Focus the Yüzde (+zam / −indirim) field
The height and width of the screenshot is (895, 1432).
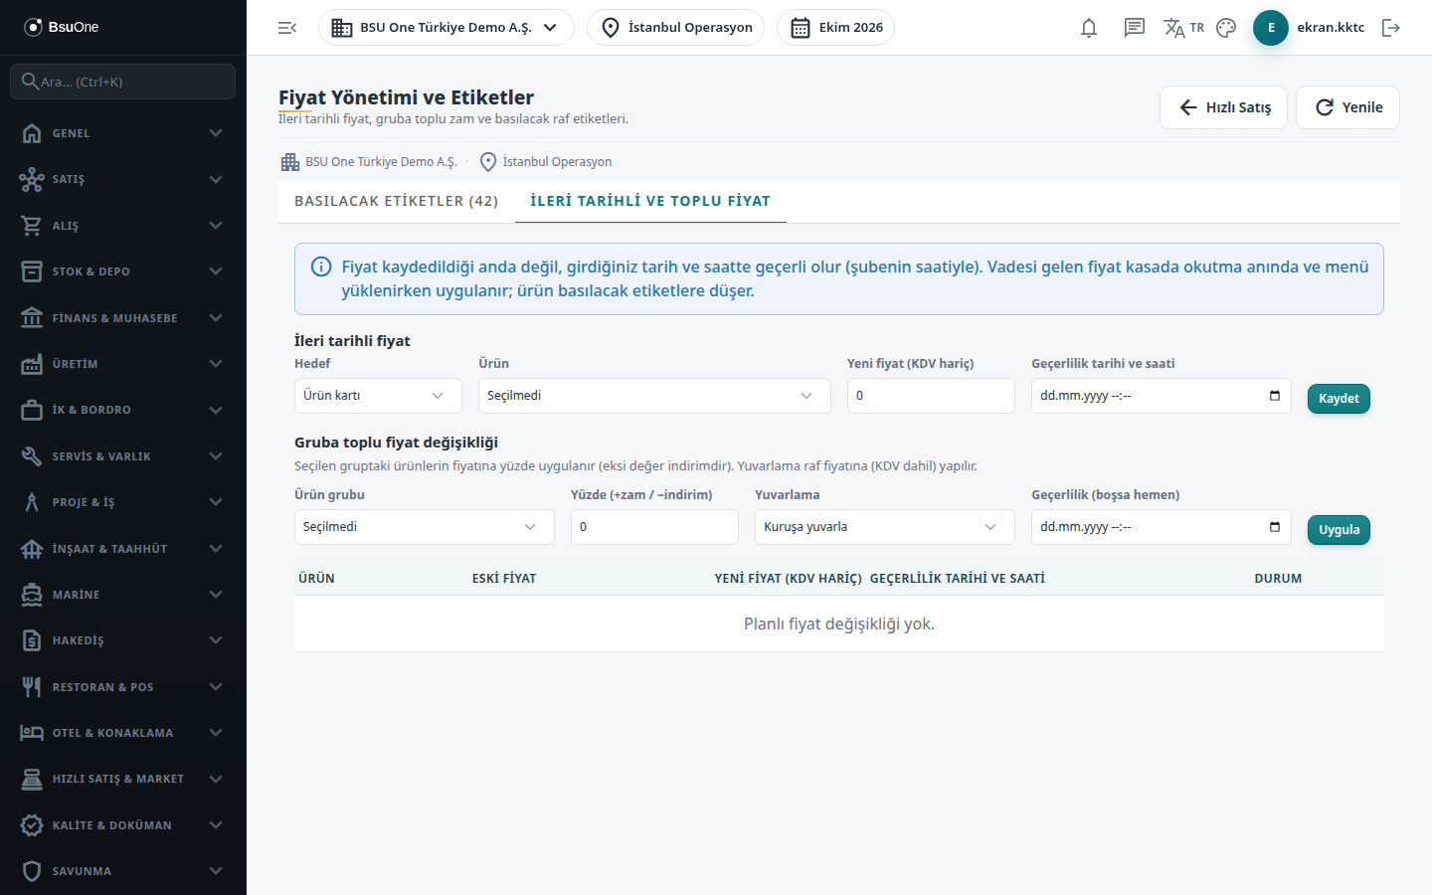654,527
